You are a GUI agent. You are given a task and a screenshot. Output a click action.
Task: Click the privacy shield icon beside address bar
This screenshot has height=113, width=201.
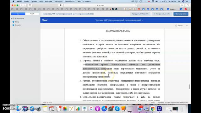tap(61, 5)
